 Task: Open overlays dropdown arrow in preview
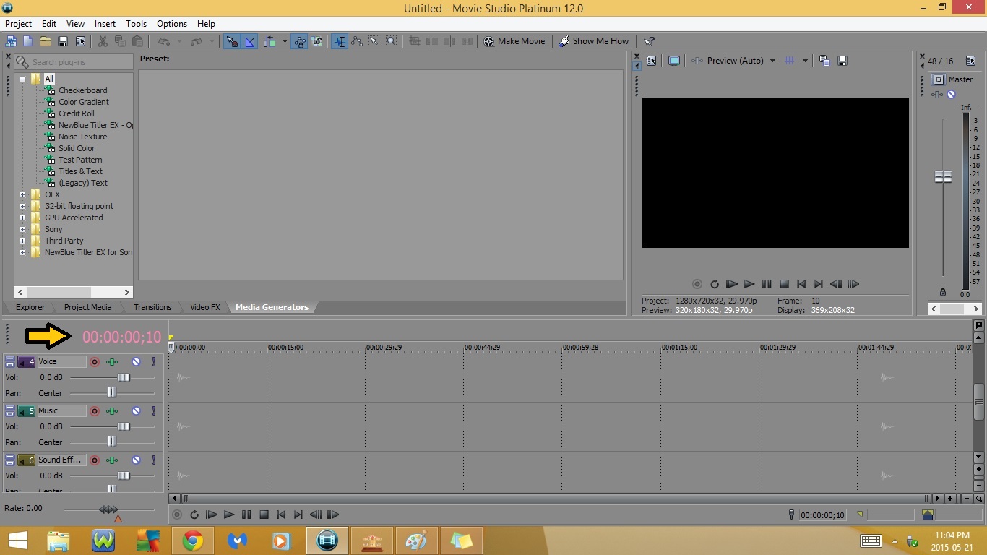805,61
